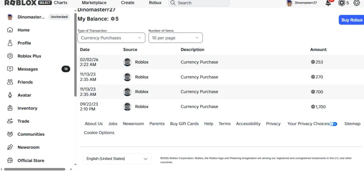Open the 10 per page dropdown
The width and height of the screenshot is (364, 171).
pyautogui.click(x=176, y=38)
